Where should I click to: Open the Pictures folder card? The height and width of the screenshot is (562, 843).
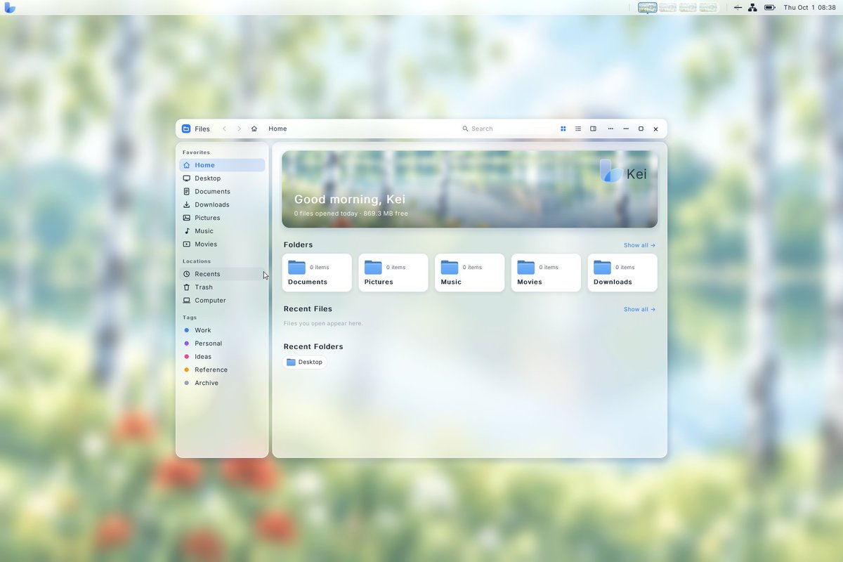click(x=393, y=273)
